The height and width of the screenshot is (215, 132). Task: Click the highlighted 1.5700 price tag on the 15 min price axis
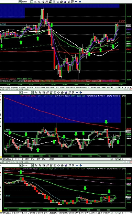point(128,26)
